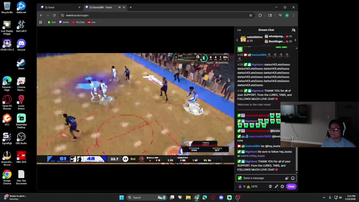The height and width of the screenshot is (202, 359).
Task: Open the YouTube bookmark
Action: coord(78,22)
